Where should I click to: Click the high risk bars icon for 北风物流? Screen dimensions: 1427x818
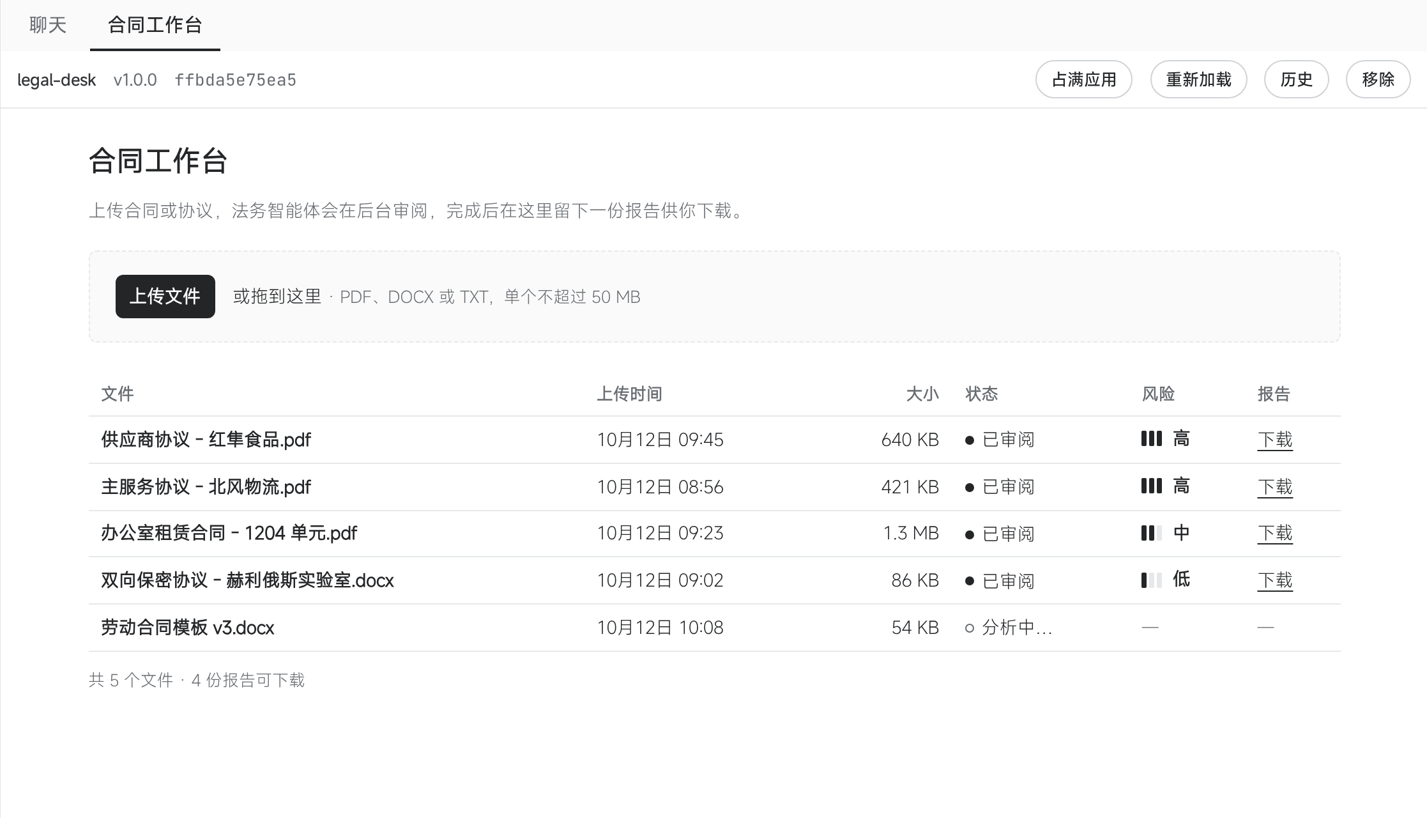(x=1151, y=486)
